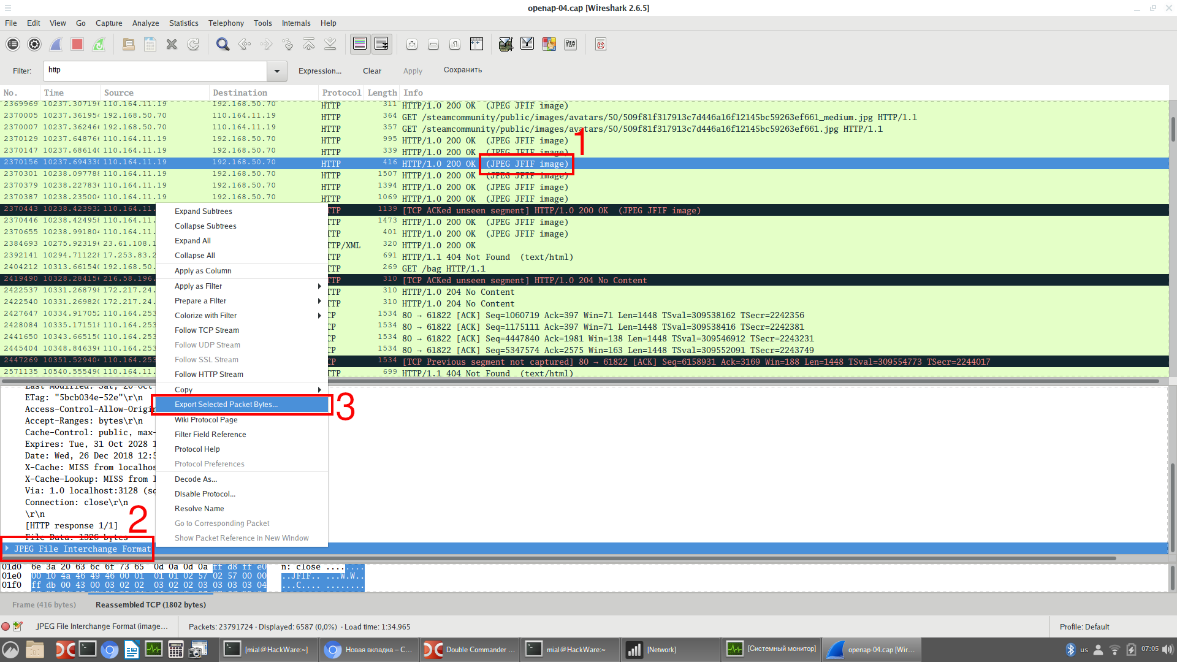This screenshot has width=1177, height=662.
Task: Click the Expression... button
Action: (x=319, y=71)
